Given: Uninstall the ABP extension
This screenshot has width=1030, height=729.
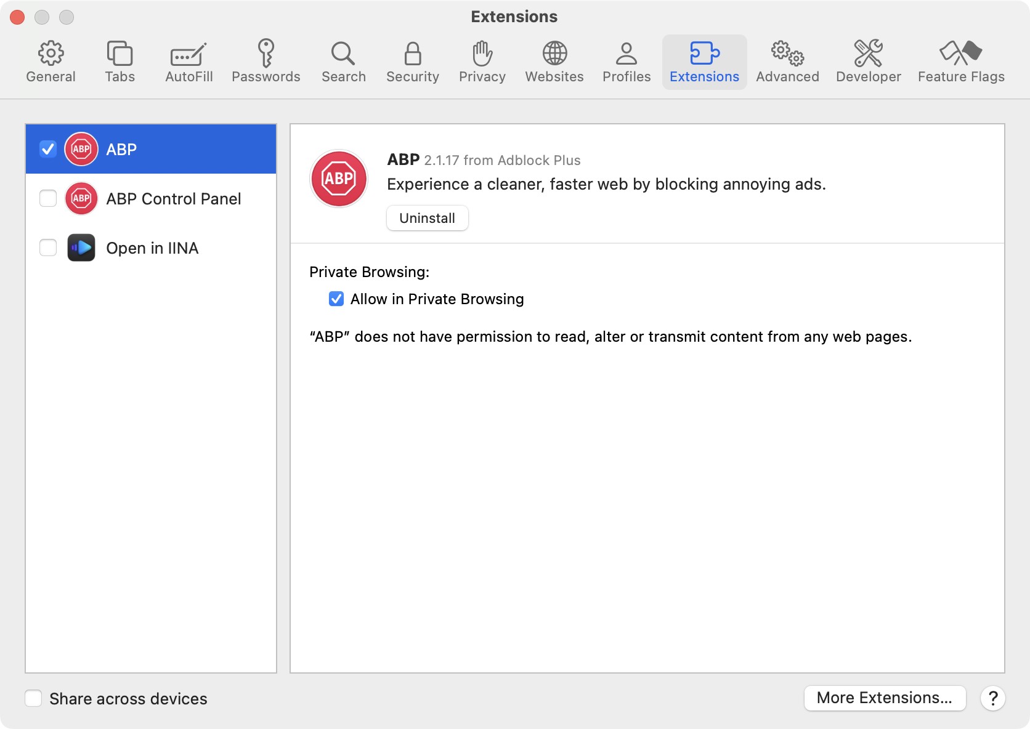Looking at the screenshot, I should [x=428, y=218].
